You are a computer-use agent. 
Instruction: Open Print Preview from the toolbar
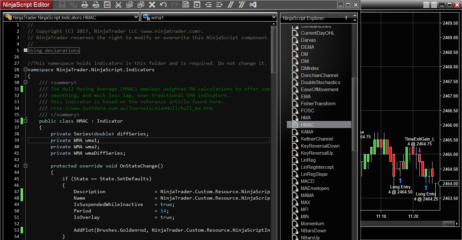coord(96,5)
